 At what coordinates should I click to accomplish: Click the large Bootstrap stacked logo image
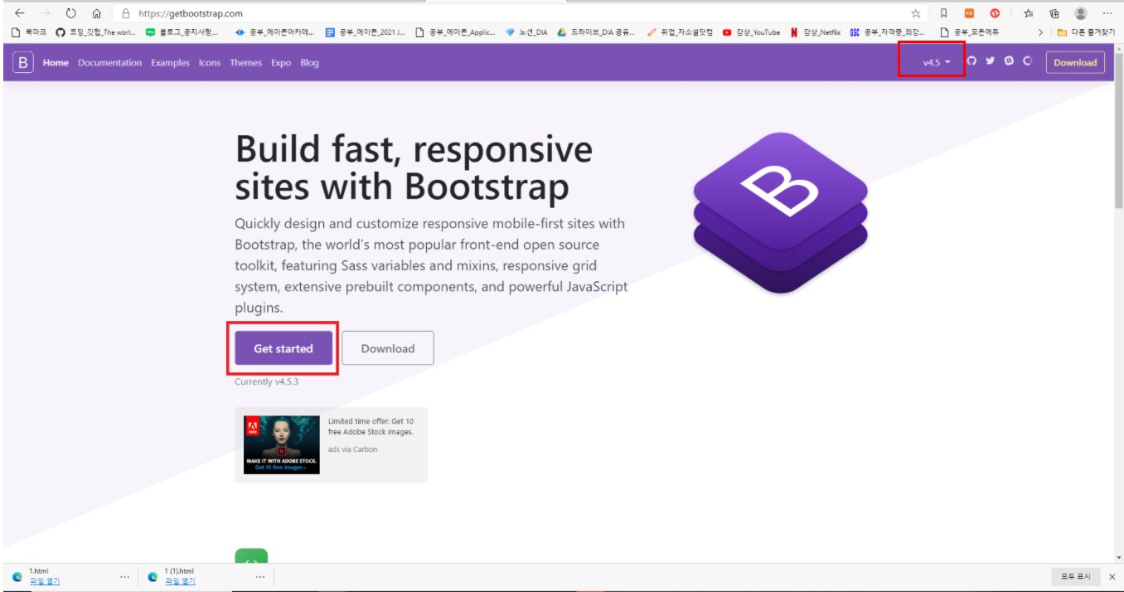click(780, 212)
